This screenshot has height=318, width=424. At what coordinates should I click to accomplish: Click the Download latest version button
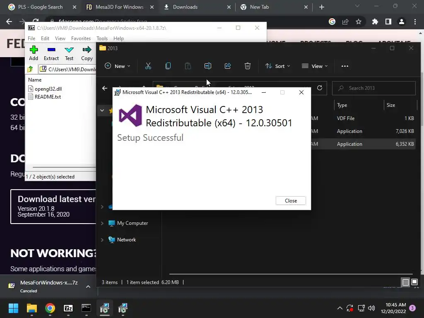point(53,207)
